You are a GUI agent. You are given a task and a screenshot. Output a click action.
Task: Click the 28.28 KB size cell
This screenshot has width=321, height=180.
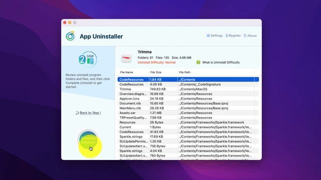pyautogui.click(x=157, y=108)
